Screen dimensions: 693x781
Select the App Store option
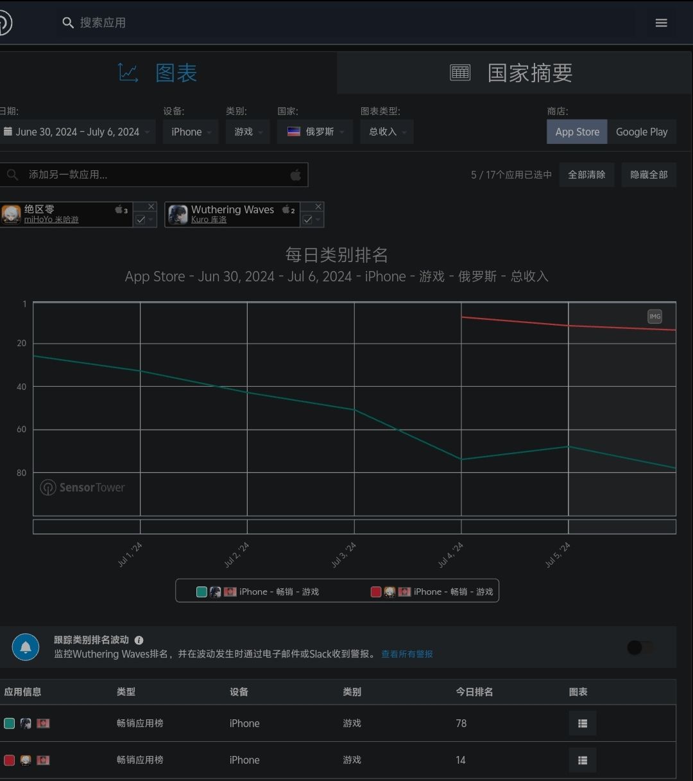(577, 132)
